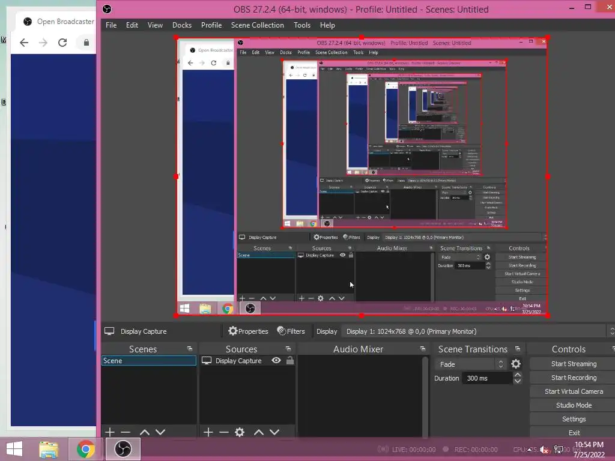The height and width of the screenshot is (461, 615).
Task: Reload the page in Chrome
Action: 62,43
